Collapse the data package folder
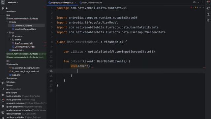The image size is (211, 119). pyautogui.click(x=7, y=22)
